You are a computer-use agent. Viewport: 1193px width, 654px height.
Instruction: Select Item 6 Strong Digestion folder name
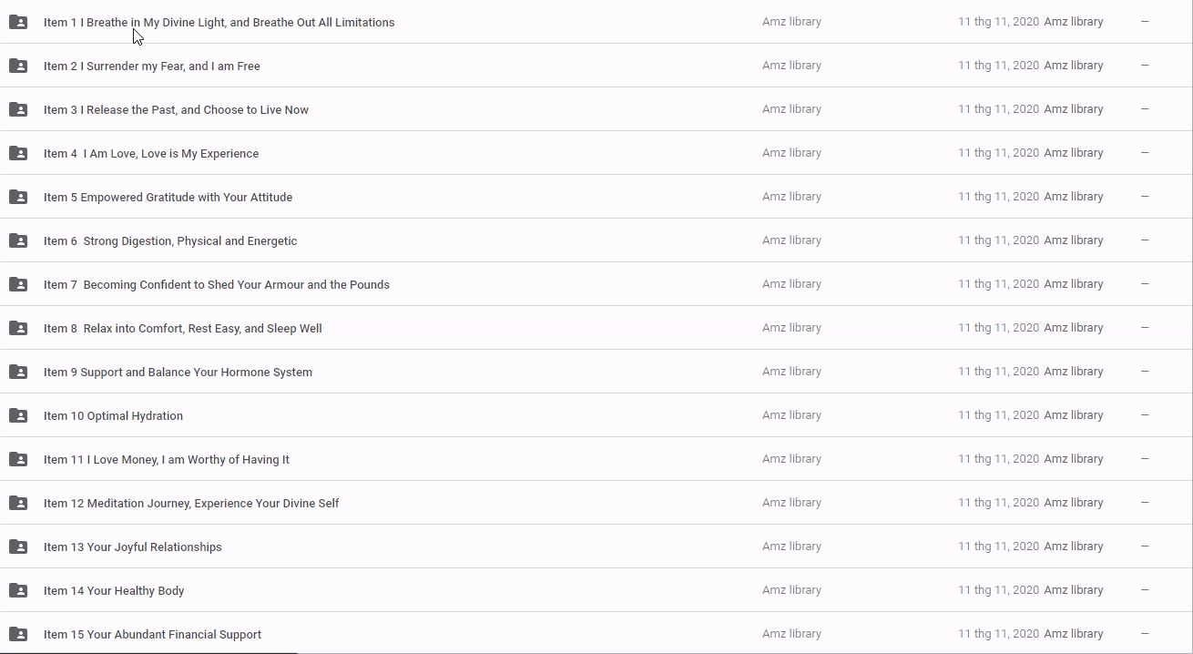170,241
